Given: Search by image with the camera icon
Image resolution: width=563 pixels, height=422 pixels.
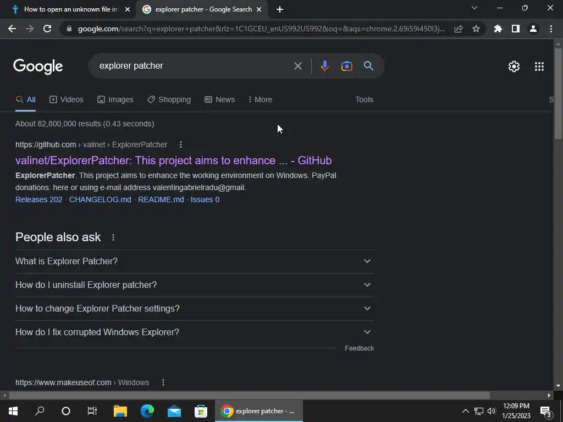Looking at the screenshot, I should click(346, 66).
